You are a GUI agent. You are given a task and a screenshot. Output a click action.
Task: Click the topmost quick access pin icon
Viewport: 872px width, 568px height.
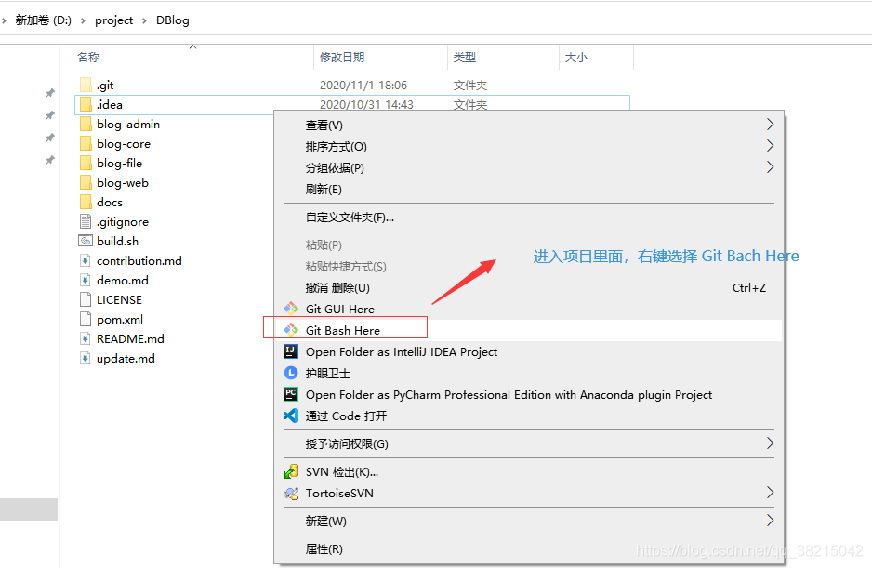(x=50, y=93)
